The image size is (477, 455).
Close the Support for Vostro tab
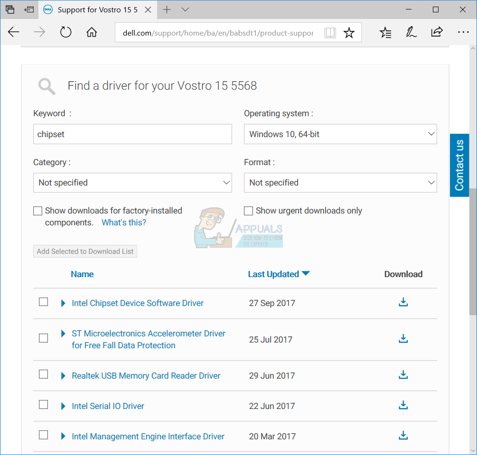pos(148,10)
